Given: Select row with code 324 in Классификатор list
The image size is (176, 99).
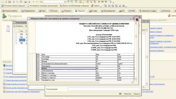Looking at the screenshot, I should (21, 34).
